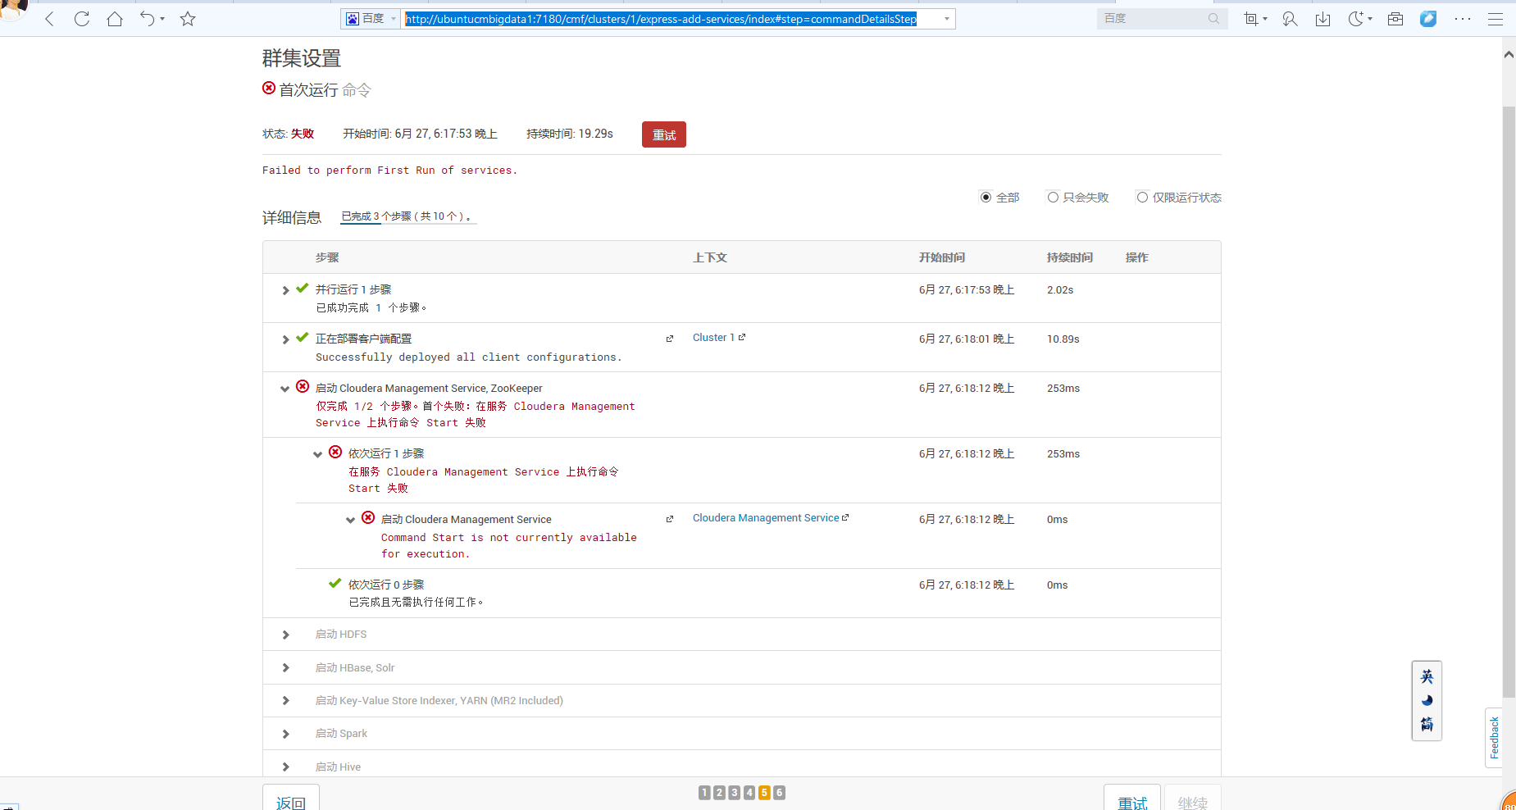Viewport: 1516px width, 810px height.
Task: Click the user avatar in browser corner
Action: click(x=11, y=8)
